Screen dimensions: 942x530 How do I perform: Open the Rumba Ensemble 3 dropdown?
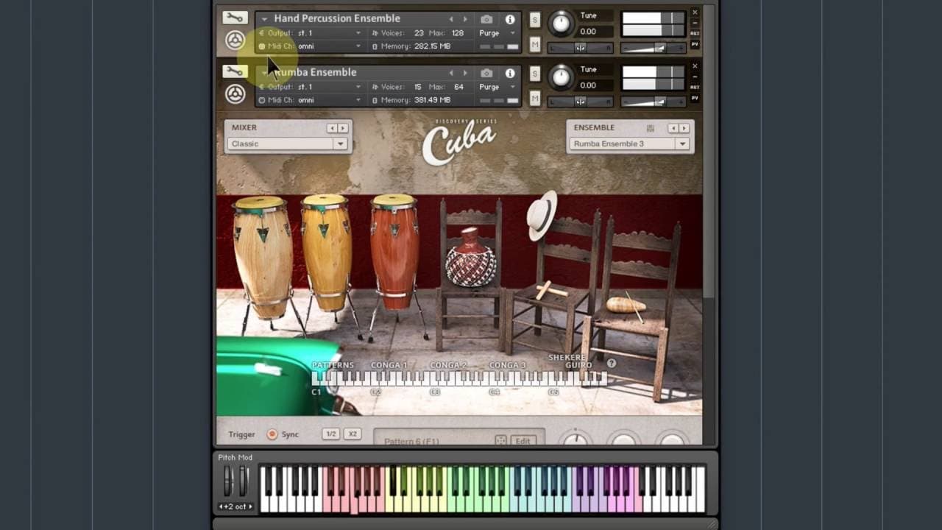click(x=629, y=144)
